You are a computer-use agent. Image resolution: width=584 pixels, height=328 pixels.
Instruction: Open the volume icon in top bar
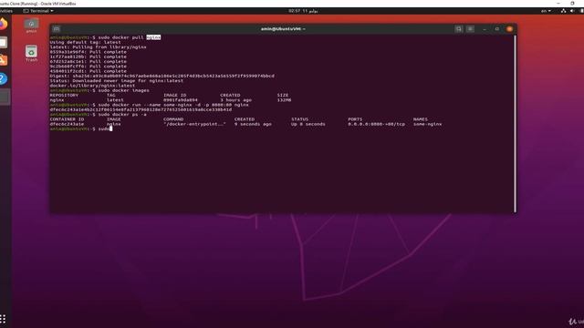coord(572,11)
